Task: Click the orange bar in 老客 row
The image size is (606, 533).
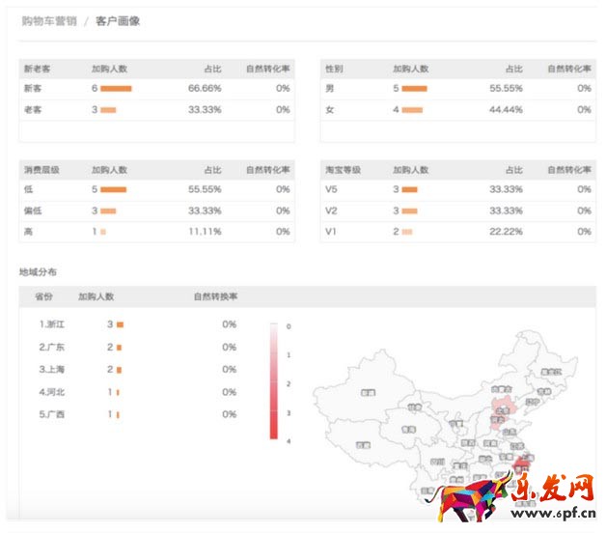Action: pyautogui.click(x=108, y=110)
